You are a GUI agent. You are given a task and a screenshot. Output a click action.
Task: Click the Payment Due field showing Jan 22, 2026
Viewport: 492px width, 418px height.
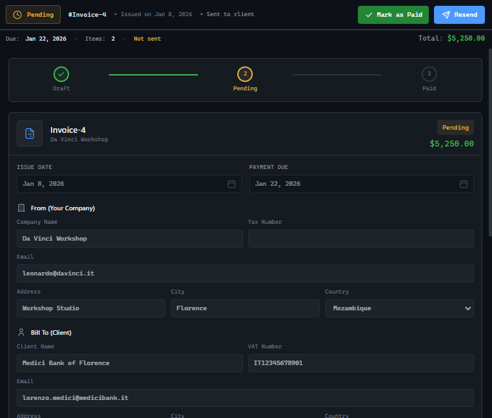point(362,184)
